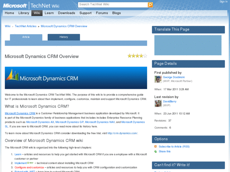Select the Wiki navigation item
The height and width of the screenshot is (172, 230).
pos(37,13)
